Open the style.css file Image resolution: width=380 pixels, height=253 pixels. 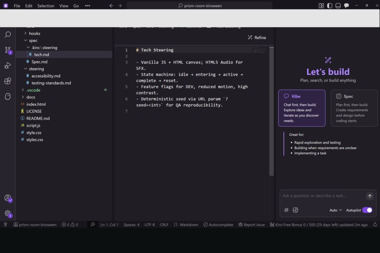[33, 133]
